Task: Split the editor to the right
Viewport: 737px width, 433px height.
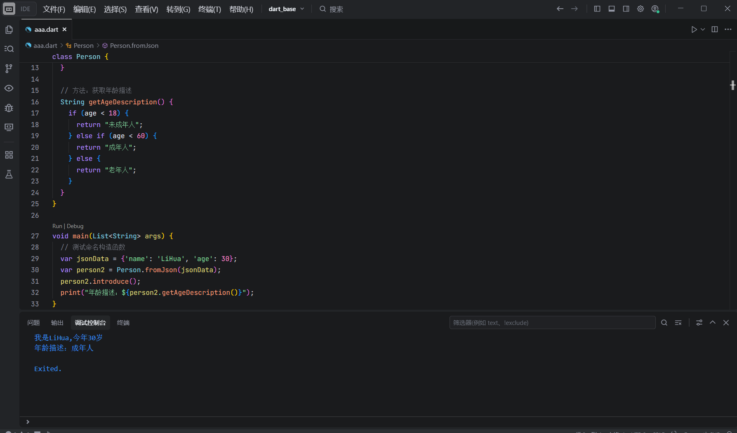Action: tap(715, 29)
